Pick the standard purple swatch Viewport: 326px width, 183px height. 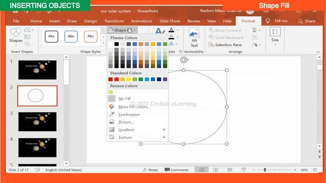click(165, 79)
